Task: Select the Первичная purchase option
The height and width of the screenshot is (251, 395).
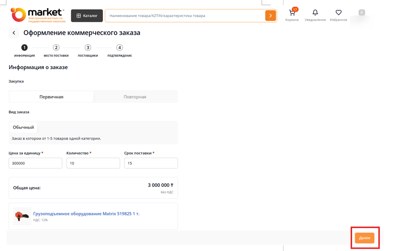Action: 51,97
